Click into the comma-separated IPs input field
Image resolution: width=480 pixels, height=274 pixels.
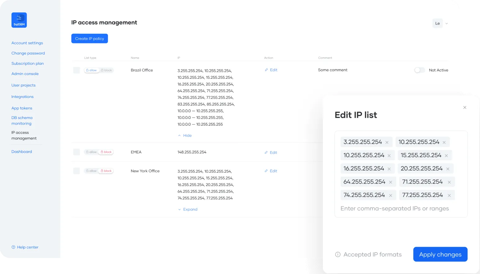[x=395, y=209]
